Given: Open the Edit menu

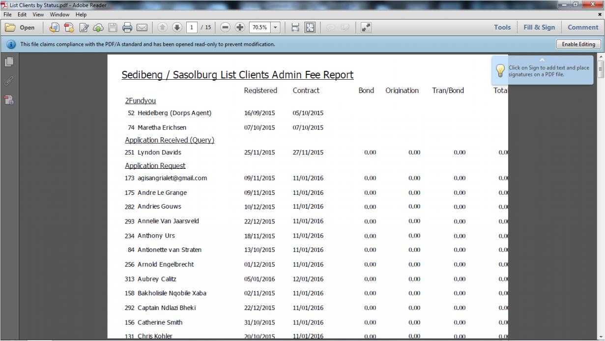Looking at the screenshot, I should 23,15.
